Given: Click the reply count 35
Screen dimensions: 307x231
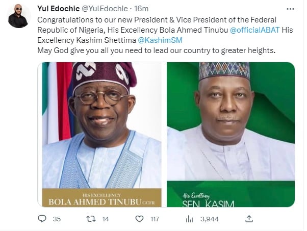Looking at the screenshot, I should coord(57,219).
